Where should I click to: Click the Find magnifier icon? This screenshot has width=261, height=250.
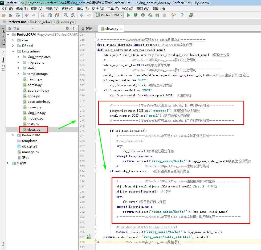click(66, 15)
